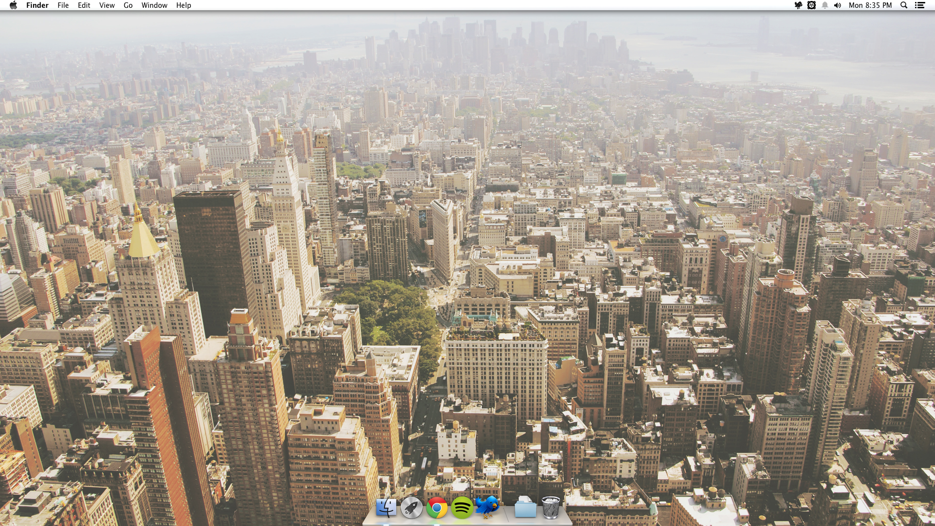Click the notification bell menu bar icon
This screenshot has height=526, width=935.
(824, 5)
